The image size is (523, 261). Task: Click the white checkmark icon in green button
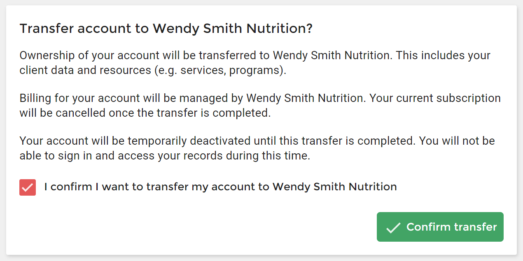393,227
